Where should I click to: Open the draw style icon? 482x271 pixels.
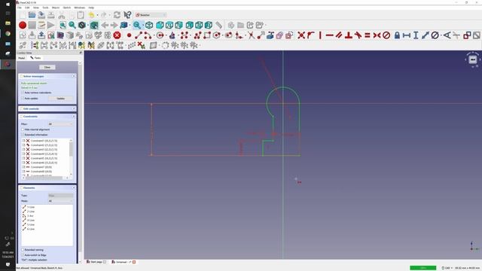(82, 25)
